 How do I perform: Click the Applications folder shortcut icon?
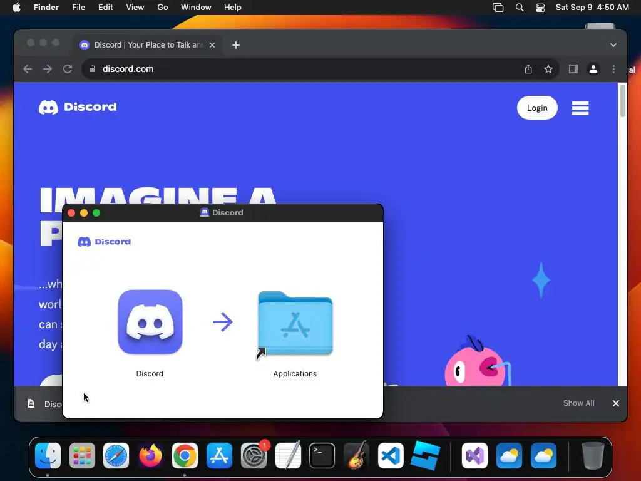point(295,323)
